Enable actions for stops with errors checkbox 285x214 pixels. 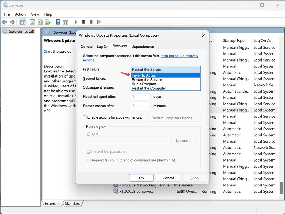[x=85, y=117]
